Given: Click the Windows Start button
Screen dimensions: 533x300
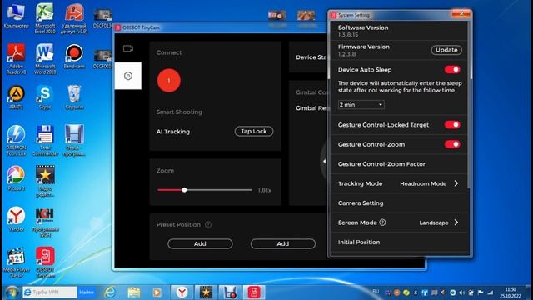Looking at the screenshot, I should 12,292.
